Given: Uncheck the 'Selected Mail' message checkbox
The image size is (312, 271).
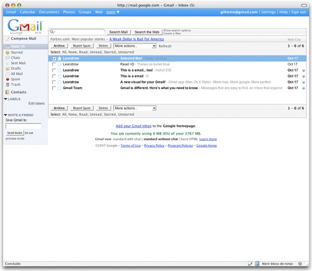Looking at the screenshot, I should 54,59.
